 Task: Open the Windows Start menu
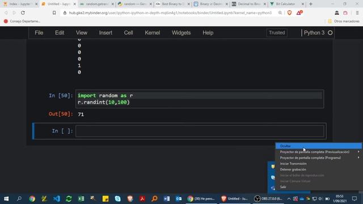point(6,199)
